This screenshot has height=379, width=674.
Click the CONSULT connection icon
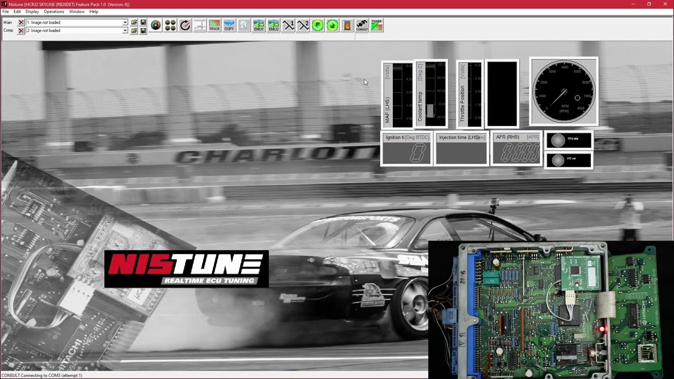pyautogui.click(x=362, y=25)
